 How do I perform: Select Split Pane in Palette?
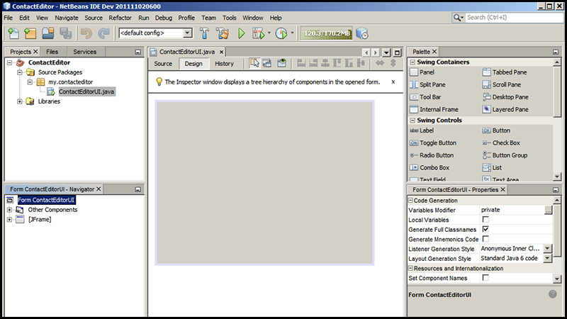tap(427, 84)
